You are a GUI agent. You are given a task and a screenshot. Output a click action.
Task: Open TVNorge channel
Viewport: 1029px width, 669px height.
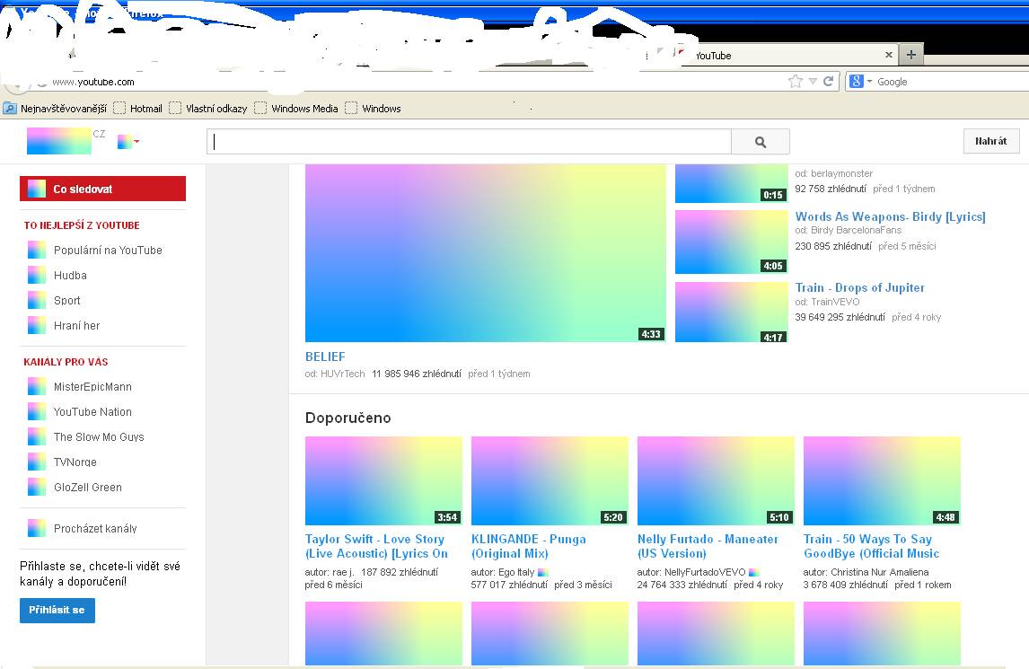[x=75, y=462]
